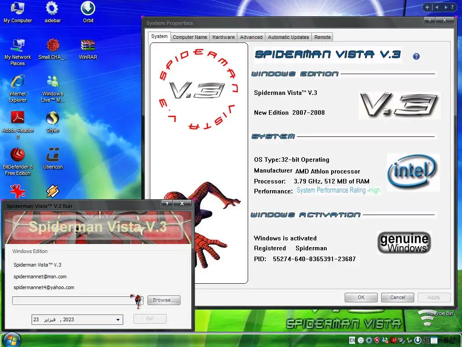Click the spidermannet4@yahoo.com text
The height and width of the screenshot is (347, 462).
click(x=44, y=287)
